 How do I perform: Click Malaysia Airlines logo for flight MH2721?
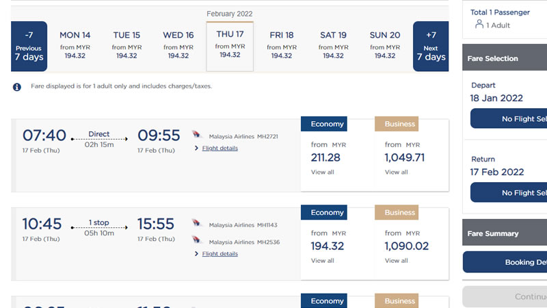[196, 134]
